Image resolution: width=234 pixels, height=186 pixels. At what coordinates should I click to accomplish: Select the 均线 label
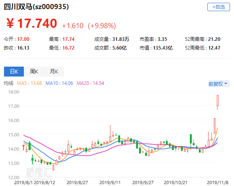(x=9, y=83)
